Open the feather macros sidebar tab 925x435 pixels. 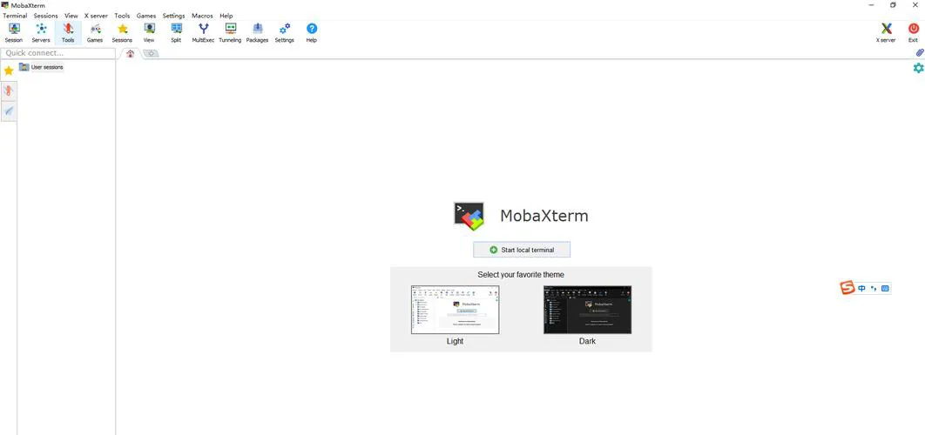8,110
